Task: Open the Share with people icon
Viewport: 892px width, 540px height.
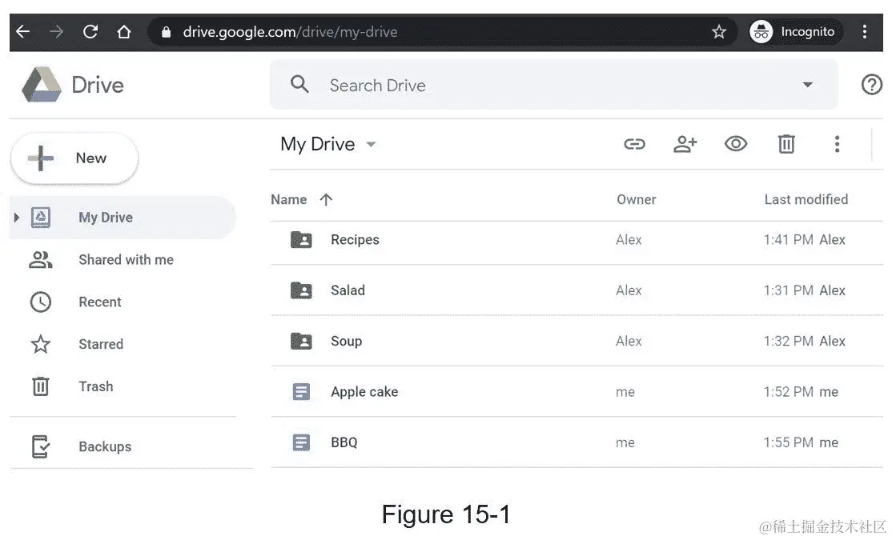Action: (685, 144)
